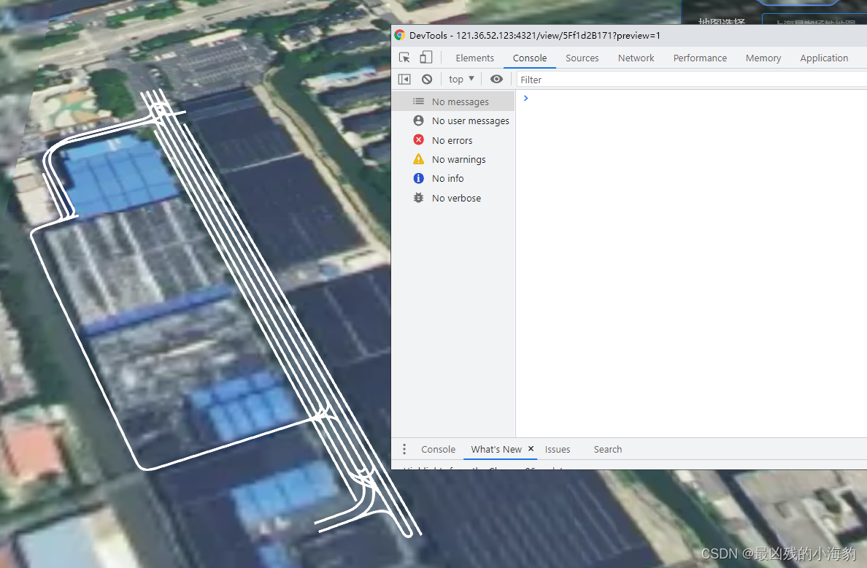867x568 pixels.
Task: Select the inspect element tool
Action: 404,56
